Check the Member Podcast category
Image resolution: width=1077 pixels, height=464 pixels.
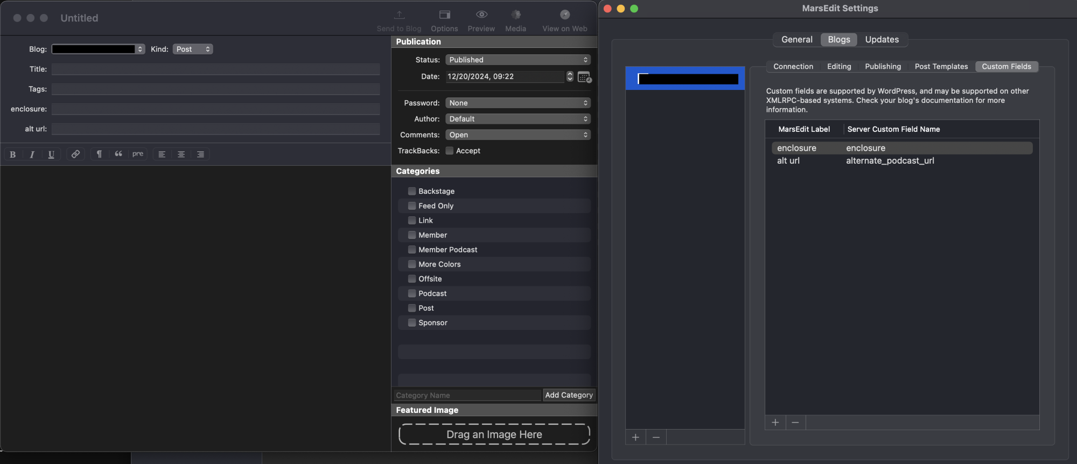point(412,249)
